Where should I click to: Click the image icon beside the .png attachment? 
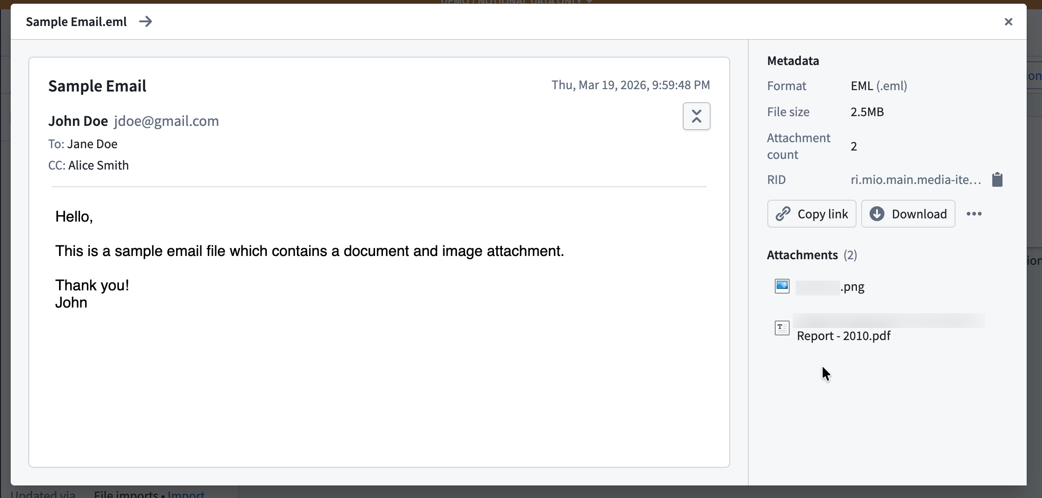pyautogui.click(x=782, y=286)
